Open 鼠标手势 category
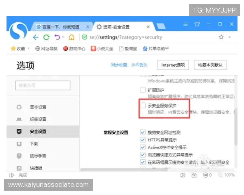The image size is (244, 195). (x=43, y=156)
